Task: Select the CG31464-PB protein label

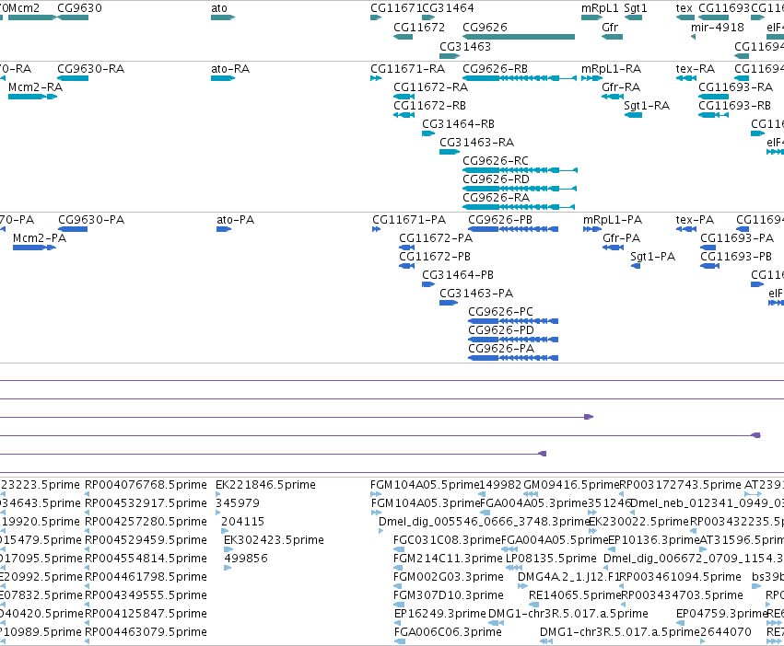Action: [x=458, y=275]
